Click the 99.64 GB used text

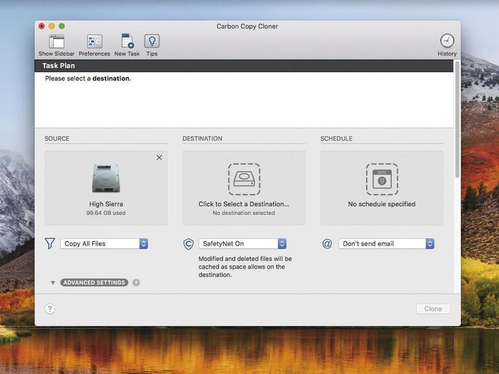click(106, 213)
